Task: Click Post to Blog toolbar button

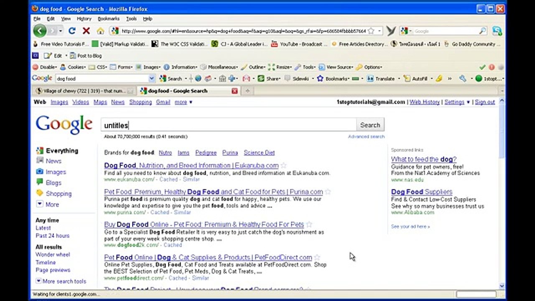Action: tap(86, 56)
